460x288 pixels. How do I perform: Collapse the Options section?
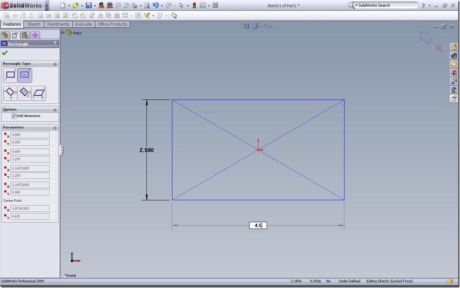click(x=55, y=110)
